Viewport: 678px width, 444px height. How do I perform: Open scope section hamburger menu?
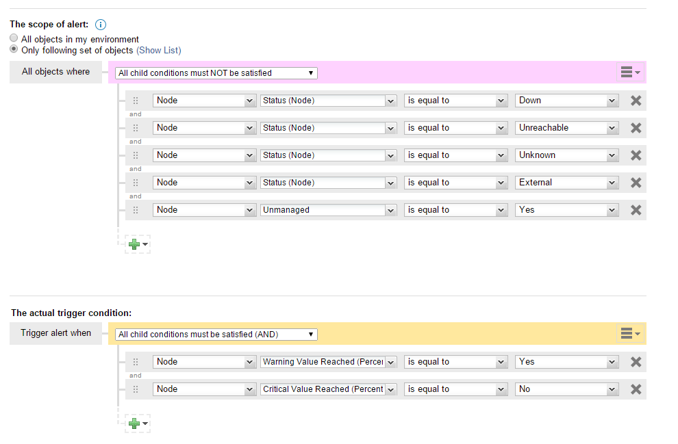click(630, 72)
